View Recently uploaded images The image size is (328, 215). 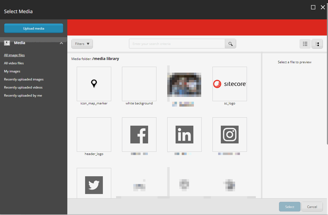pyautogui.click(x=24, y=79)
